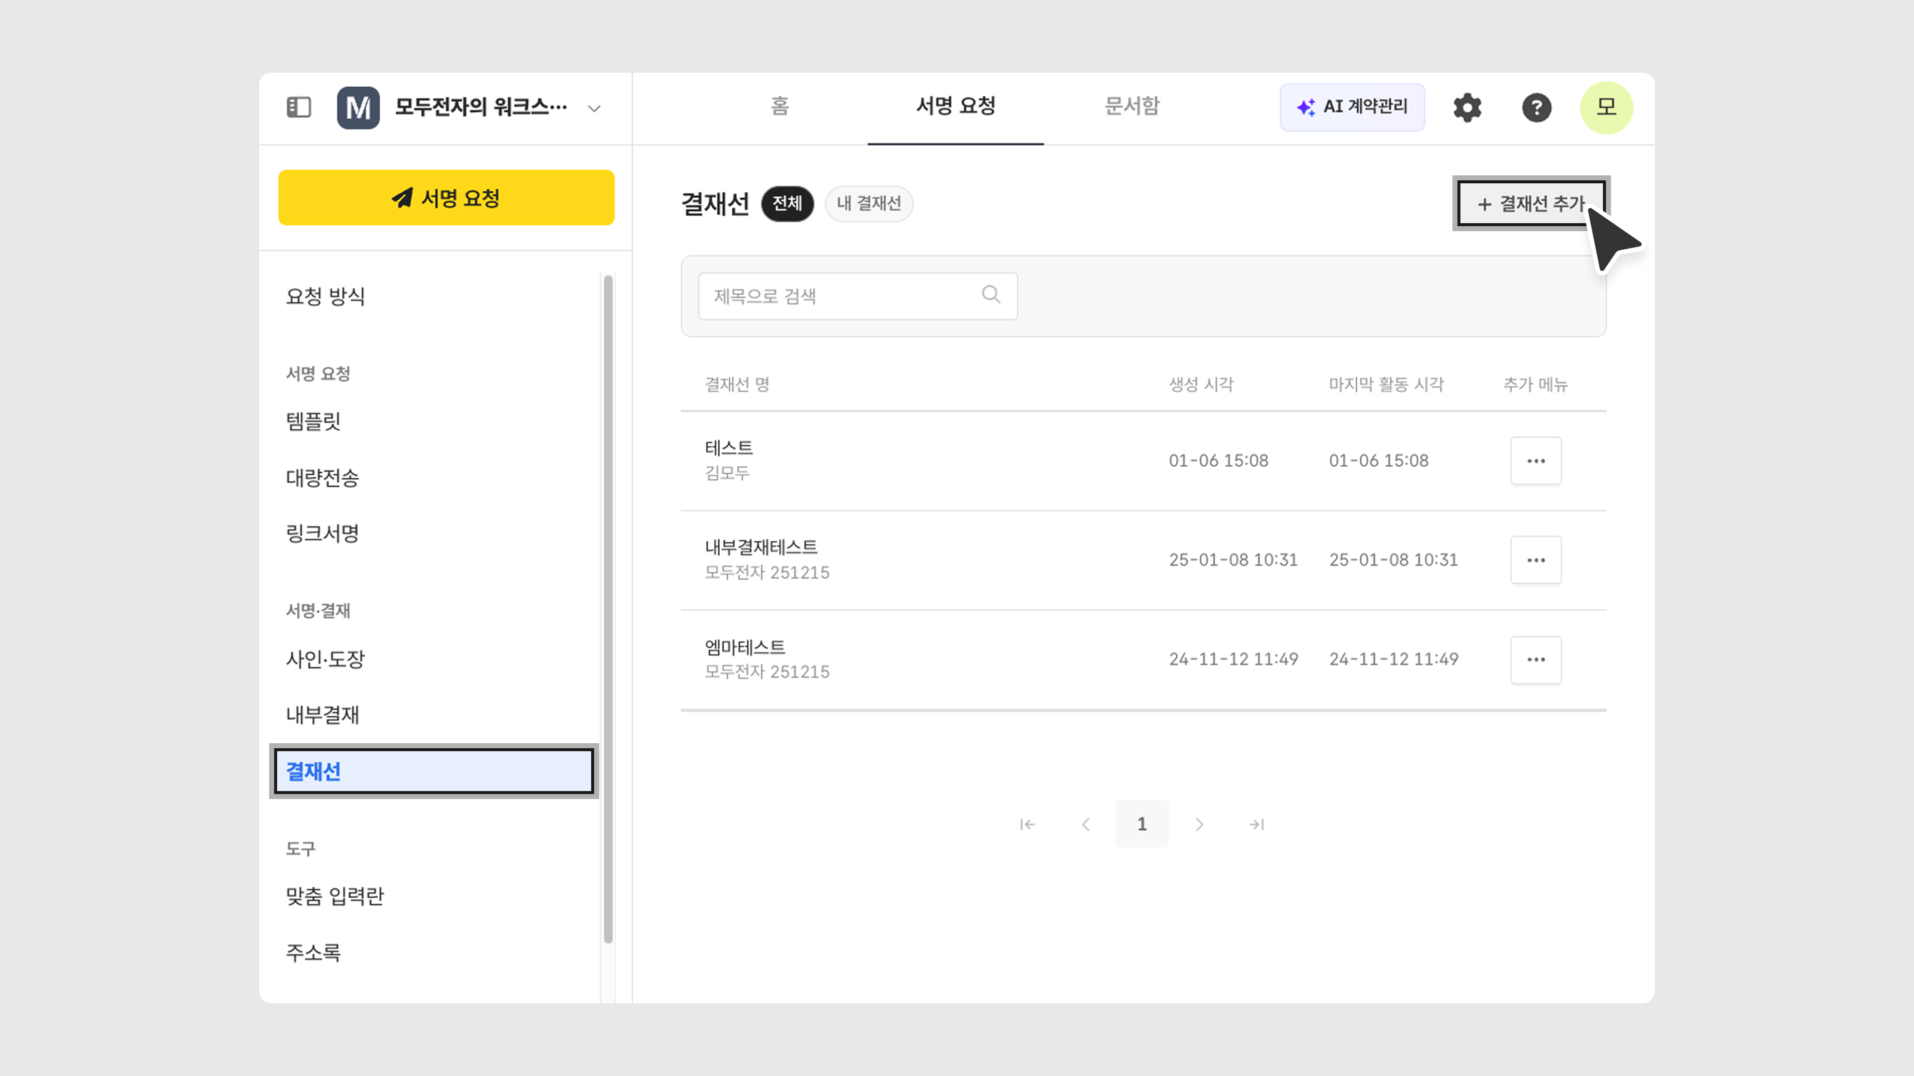Image resolution: width=1914 pixels, height=1076 pixels.
Task: Go to next page chevron
Action: (x=1198, y=824)
